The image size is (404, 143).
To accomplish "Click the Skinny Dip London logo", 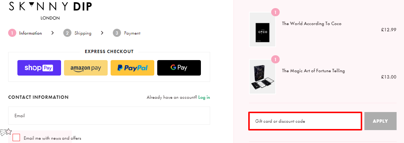I will (50, 11).
